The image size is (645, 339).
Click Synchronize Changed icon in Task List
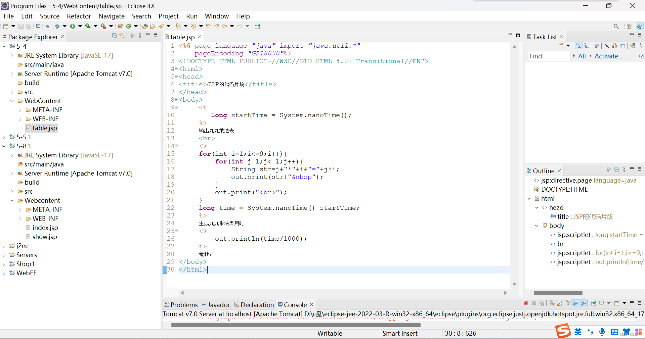click(x=633, y=46)
